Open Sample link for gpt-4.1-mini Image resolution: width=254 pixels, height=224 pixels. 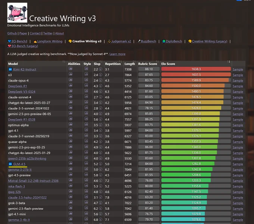click(238, 214)
